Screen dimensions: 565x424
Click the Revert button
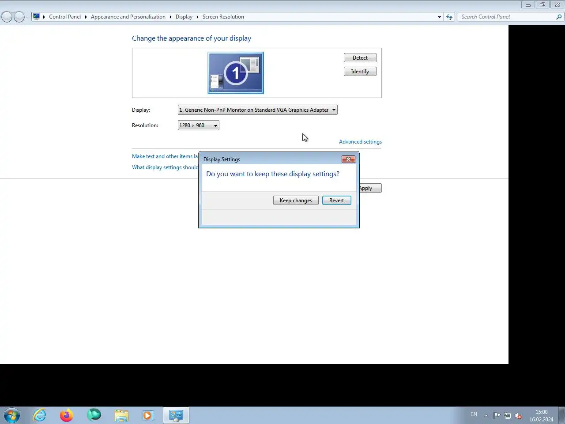pyautogui.click(x=336, y=201)
